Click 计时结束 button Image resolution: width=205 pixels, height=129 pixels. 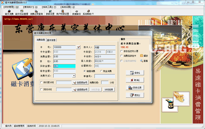tap(109, 90)
